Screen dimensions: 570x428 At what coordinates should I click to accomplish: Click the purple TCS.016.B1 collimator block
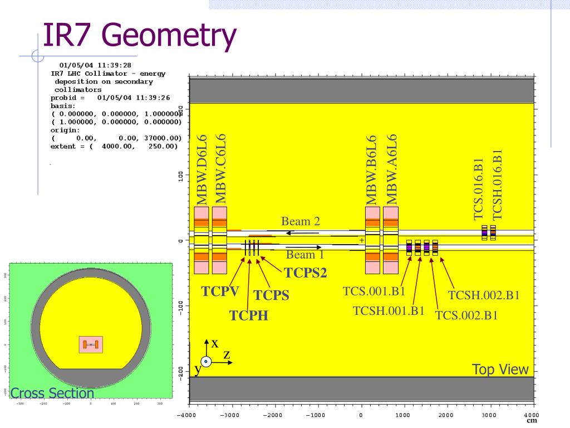484,233
